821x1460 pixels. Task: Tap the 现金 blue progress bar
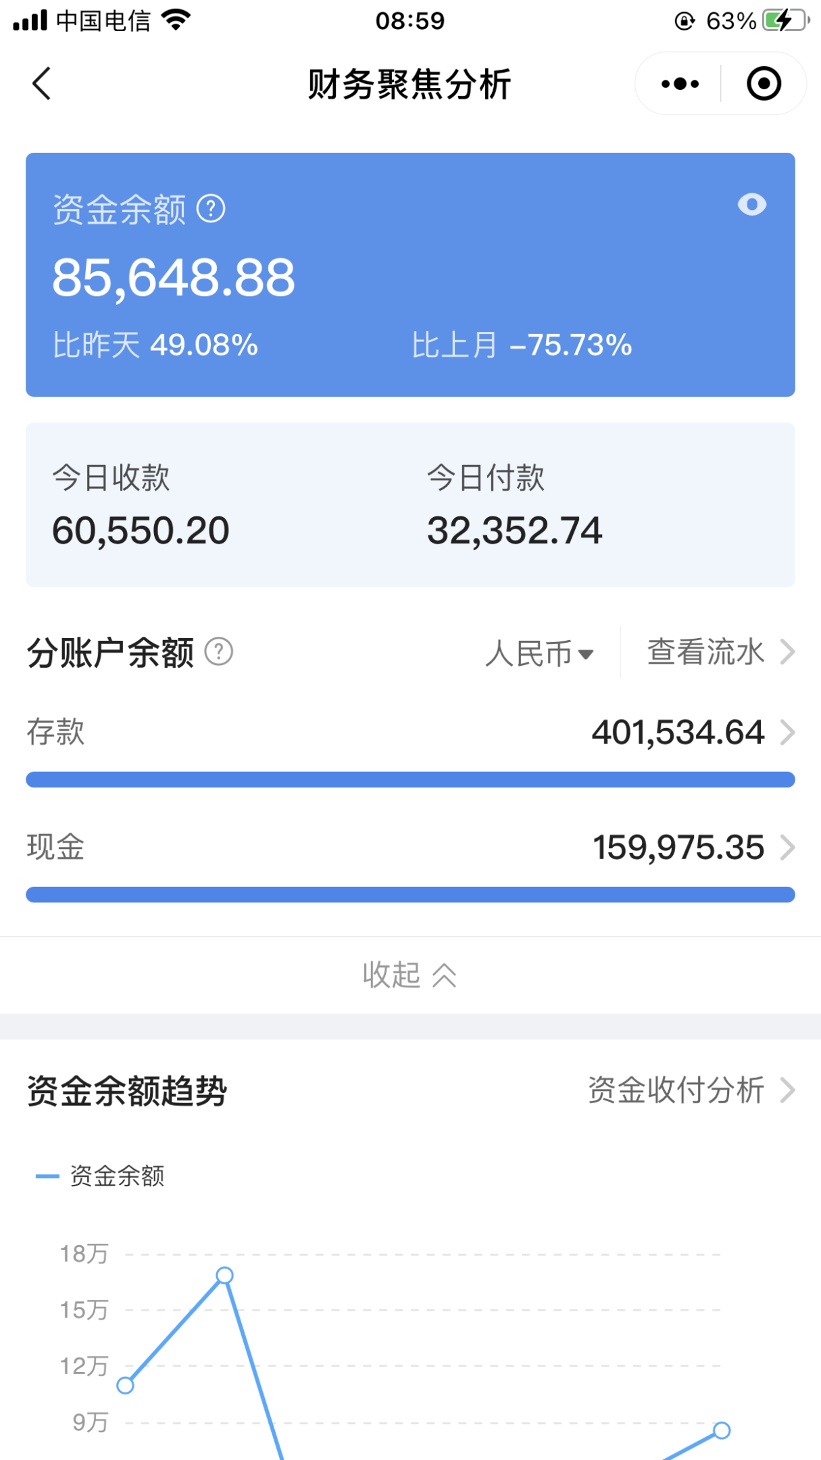point(410,895)
